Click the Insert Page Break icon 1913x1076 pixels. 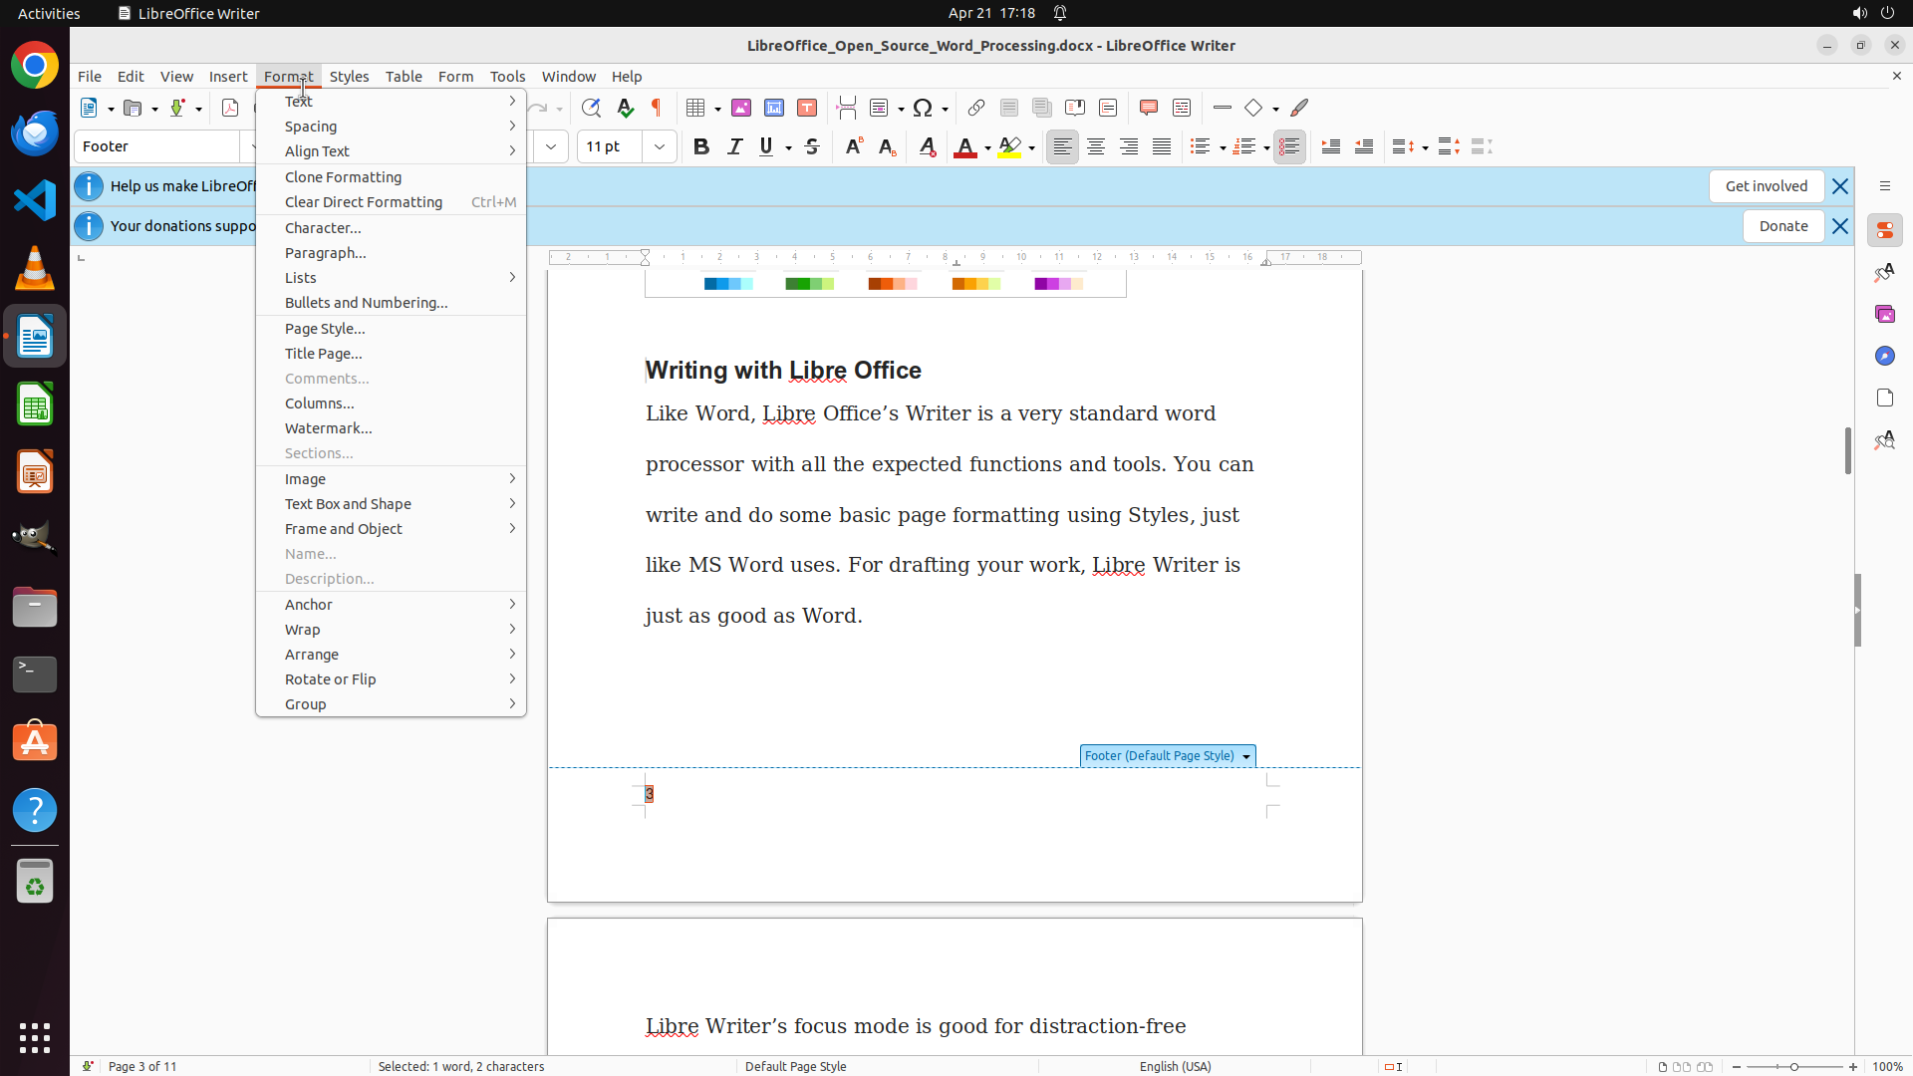coord(846,108)
